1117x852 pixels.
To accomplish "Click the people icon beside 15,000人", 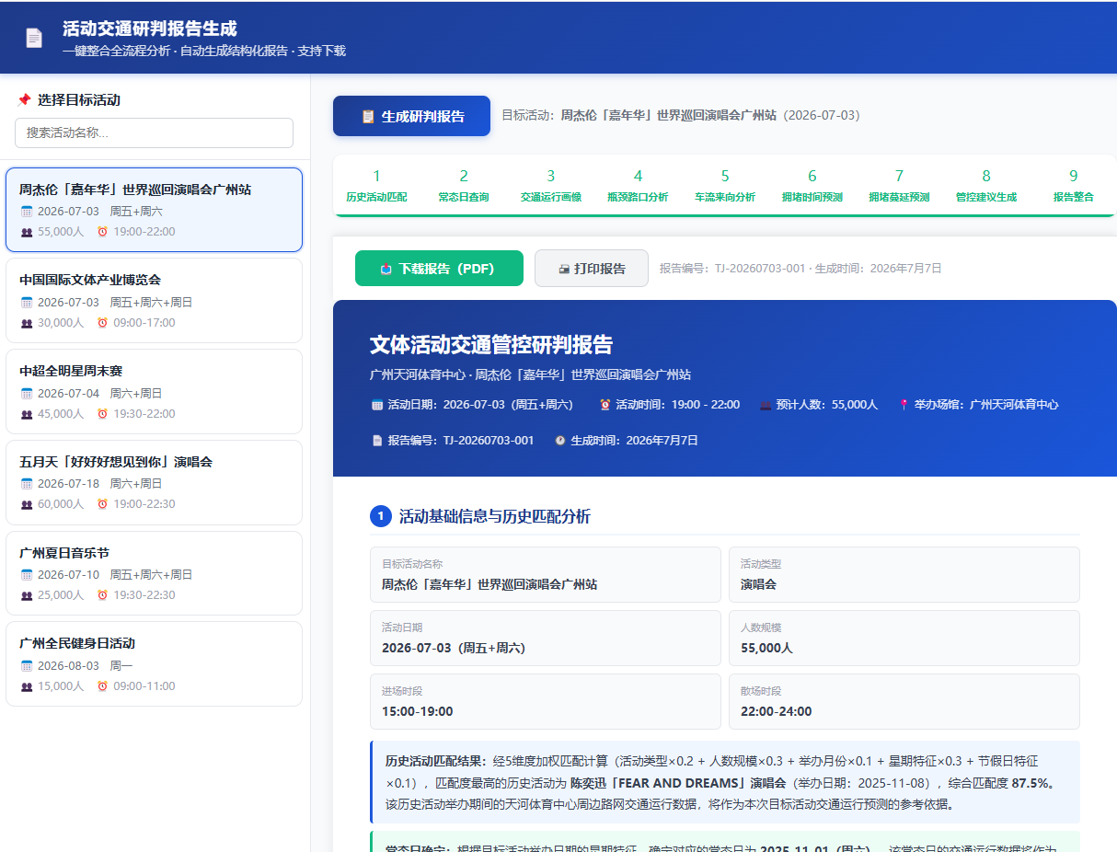I will pyautogui.click(x=27, y=686).
